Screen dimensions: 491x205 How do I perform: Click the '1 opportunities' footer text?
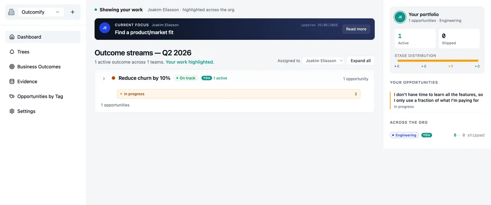coord(115,105)
